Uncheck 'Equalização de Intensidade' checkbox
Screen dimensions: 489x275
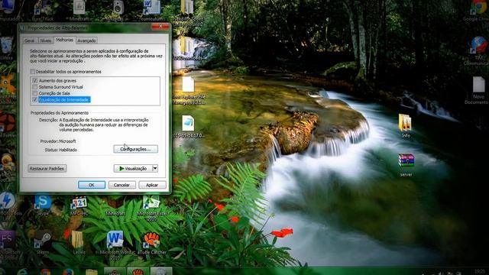tap(35, 99)
